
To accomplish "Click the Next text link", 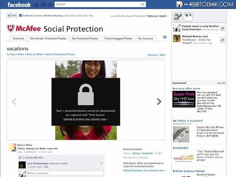I will pos(162,55).
